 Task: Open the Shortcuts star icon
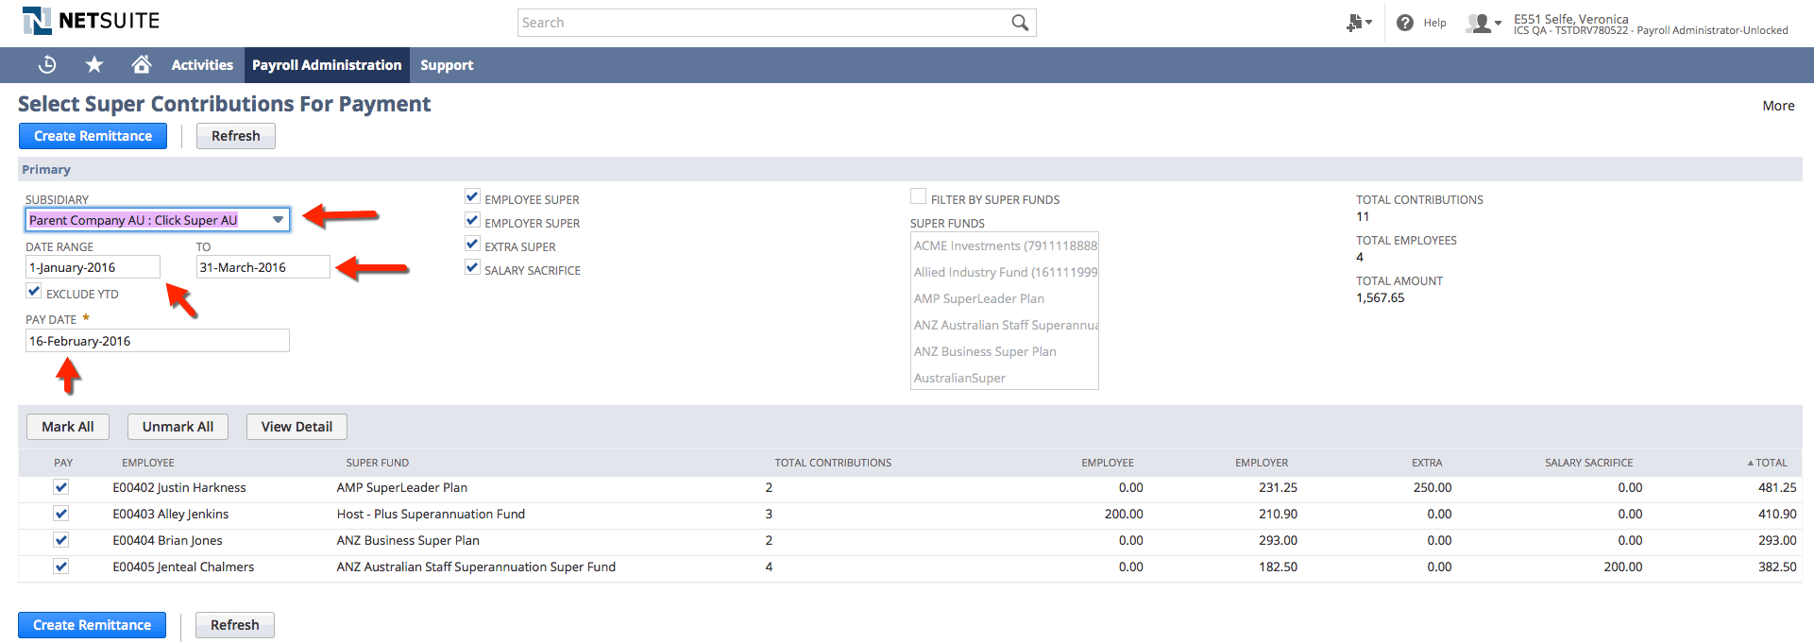94,65
